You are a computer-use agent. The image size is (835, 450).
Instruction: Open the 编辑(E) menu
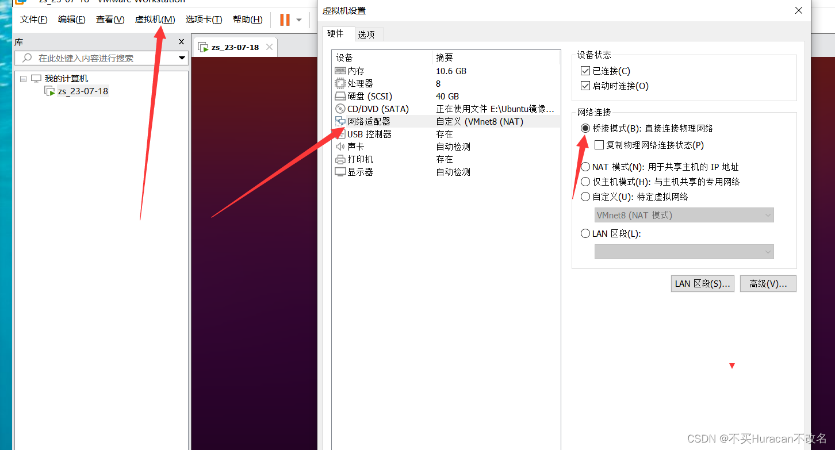(72, 20)
